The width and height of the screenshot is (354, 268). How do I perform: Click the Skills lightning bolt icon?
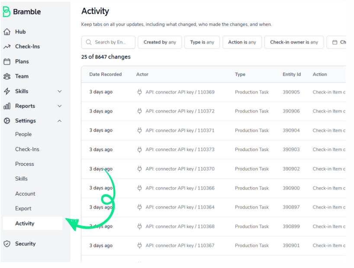coord(7,91)
